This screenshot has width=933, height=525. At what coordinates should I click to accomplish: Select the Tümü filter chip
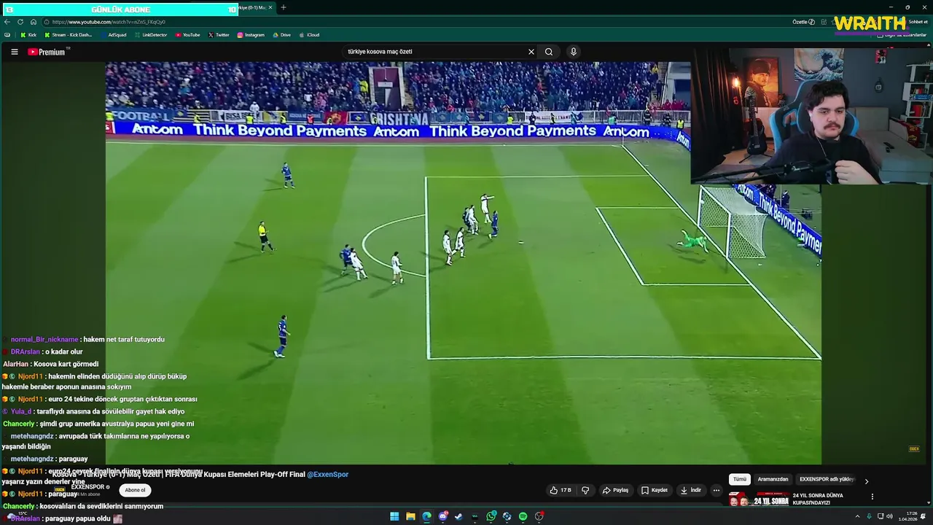pyautogui.click(x=739, y=479)
